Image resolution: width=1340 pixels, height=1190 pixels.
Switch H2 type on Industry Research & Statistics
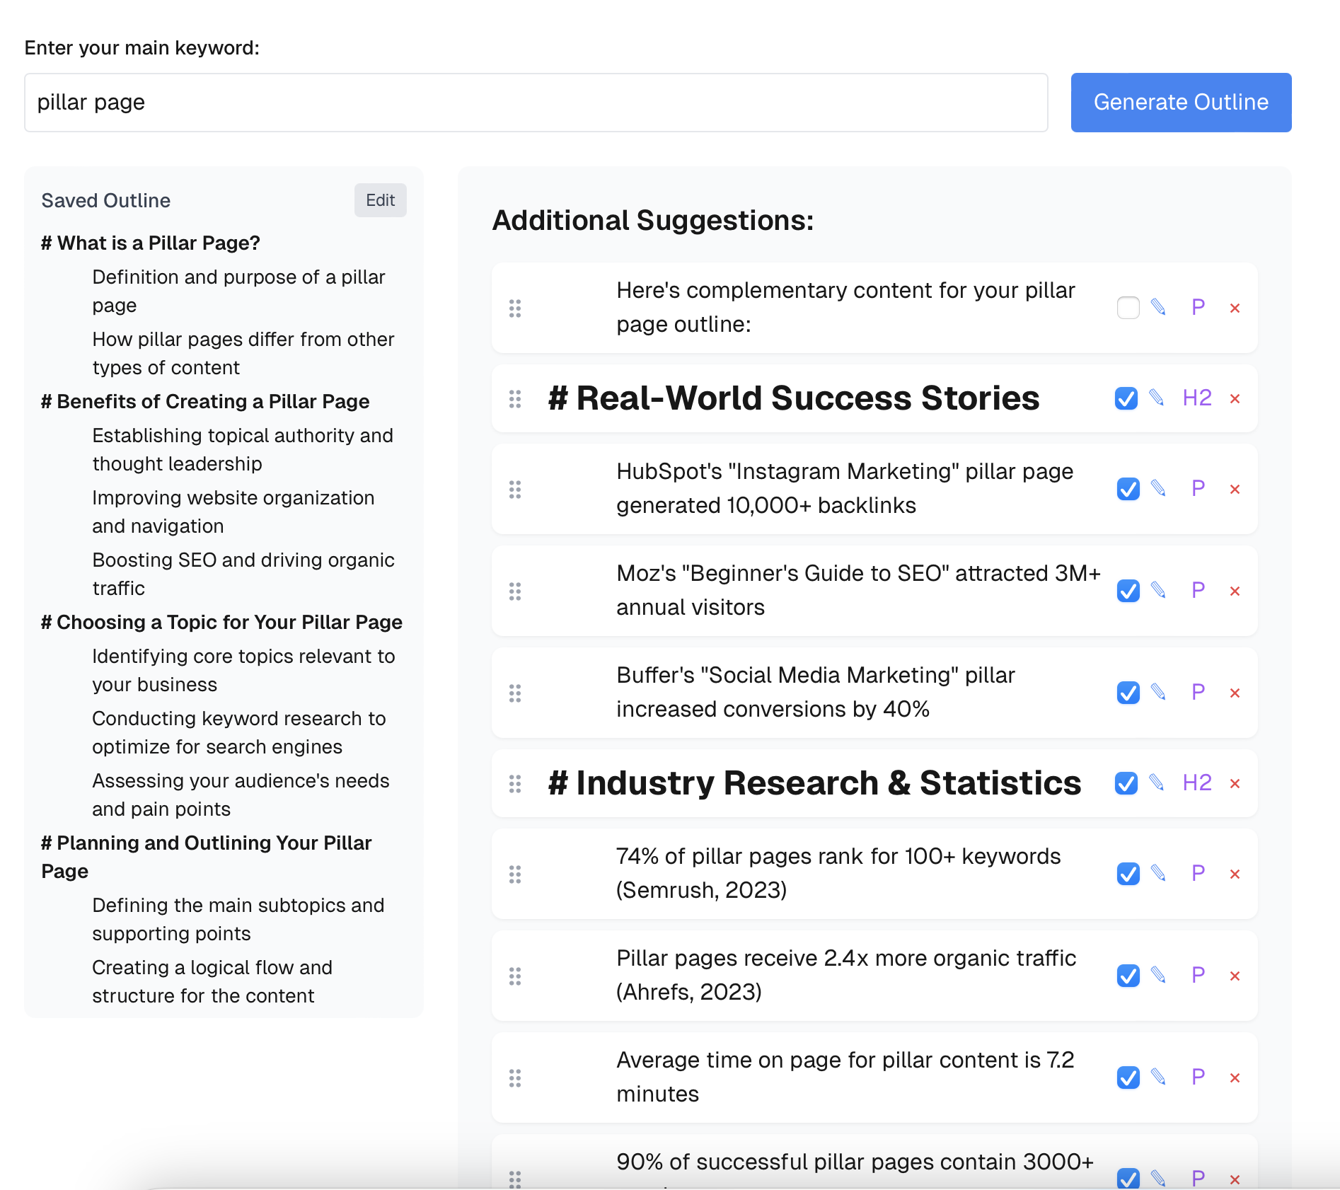tap(1197, 783)
